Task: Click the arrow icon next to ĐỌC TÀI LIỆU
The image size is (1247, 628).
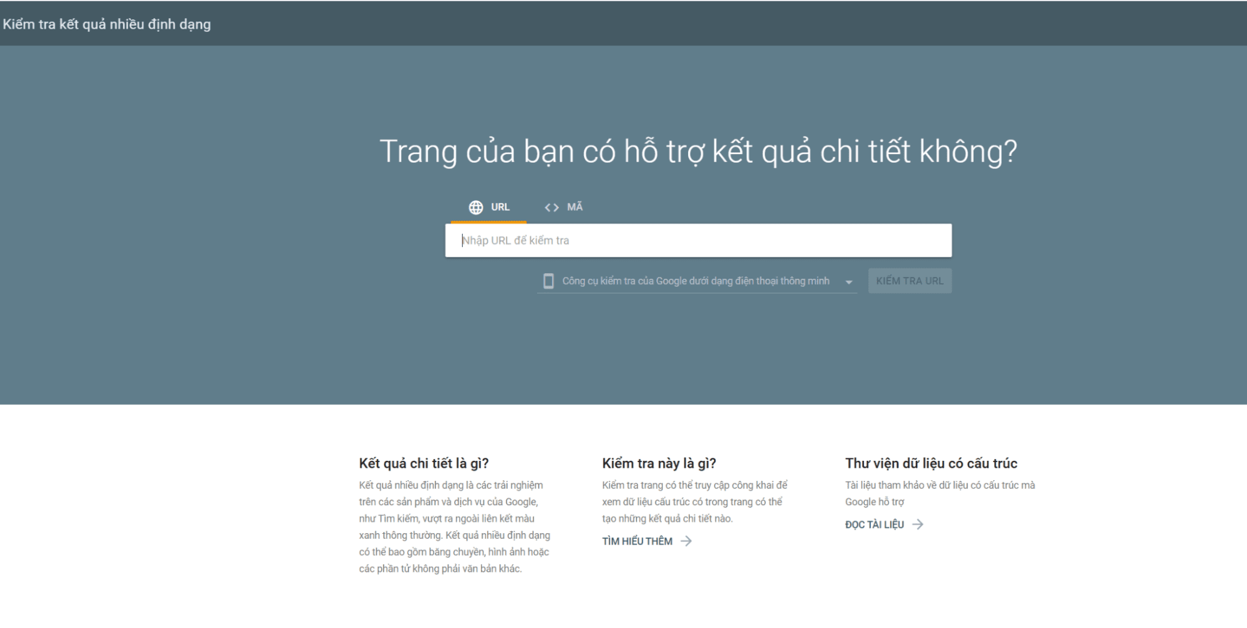Action: [x=918, y=524]
